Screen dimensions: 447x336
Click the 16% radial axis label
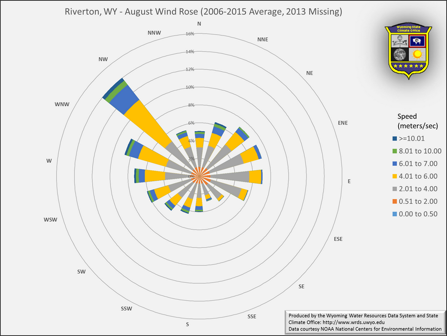(x=190, y=33)
